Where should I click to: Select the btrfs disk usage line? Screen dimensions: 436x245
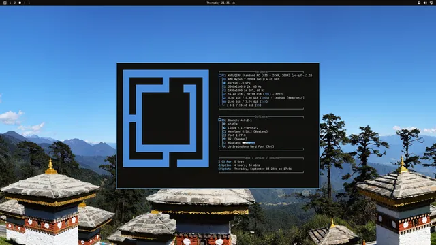[255, 94]
